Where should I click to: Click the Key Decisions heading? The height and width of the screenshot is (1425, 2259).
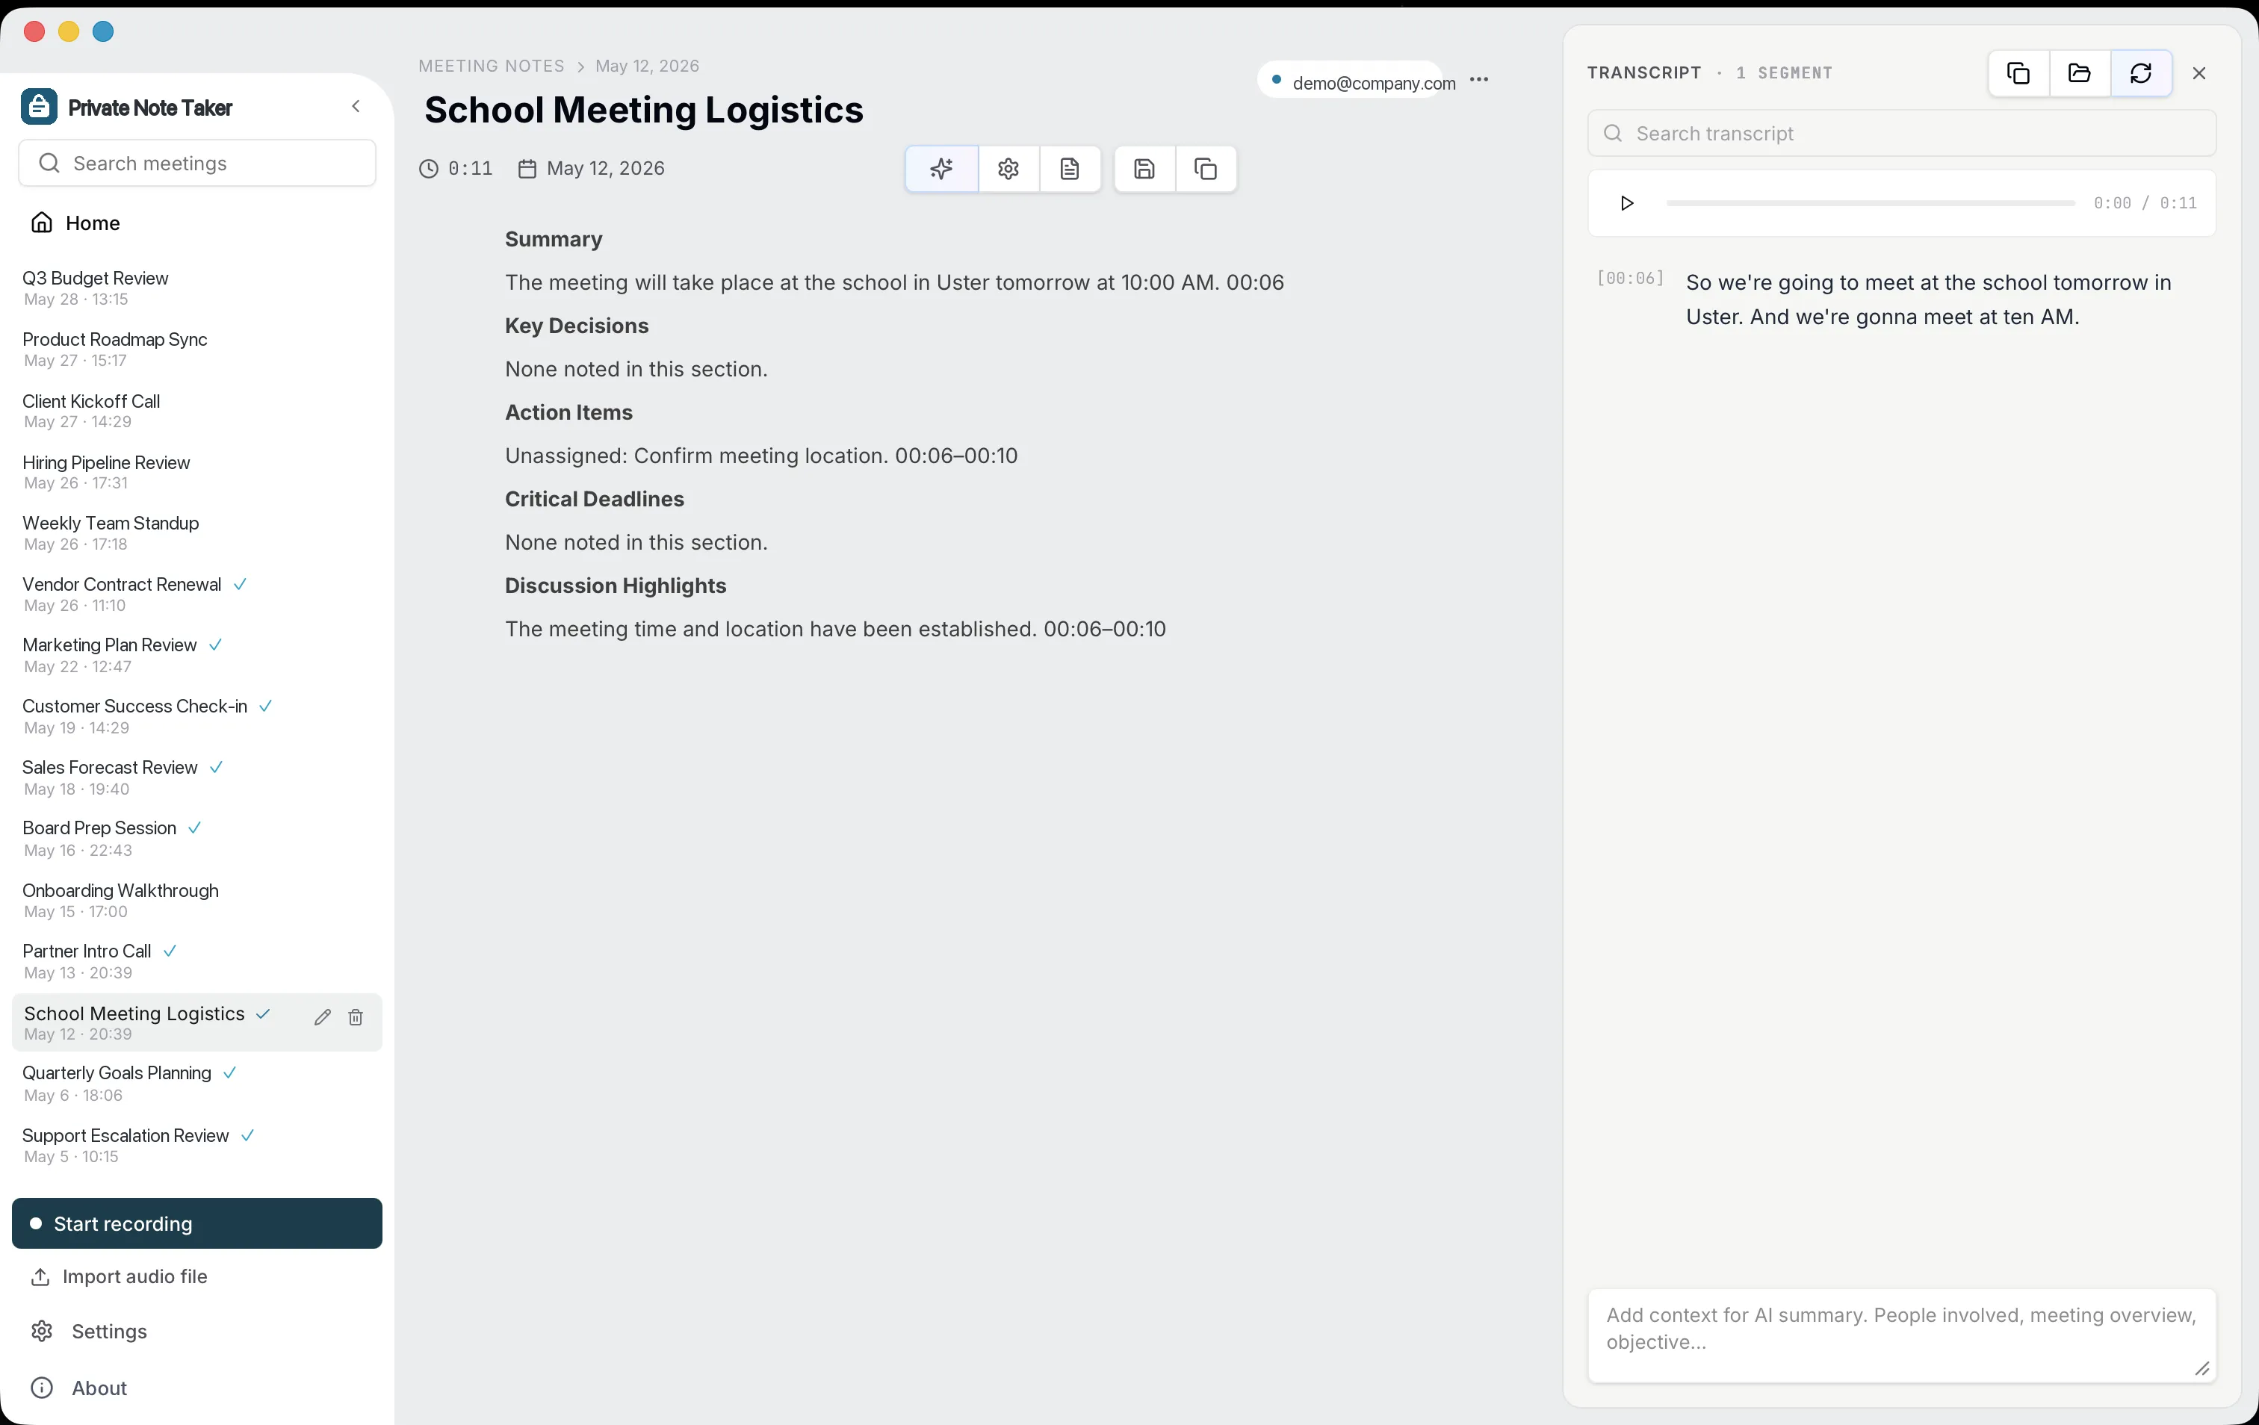tap(577, 326)
